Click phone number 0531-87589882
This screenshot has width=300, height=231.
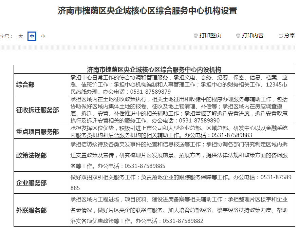point(183,221)
